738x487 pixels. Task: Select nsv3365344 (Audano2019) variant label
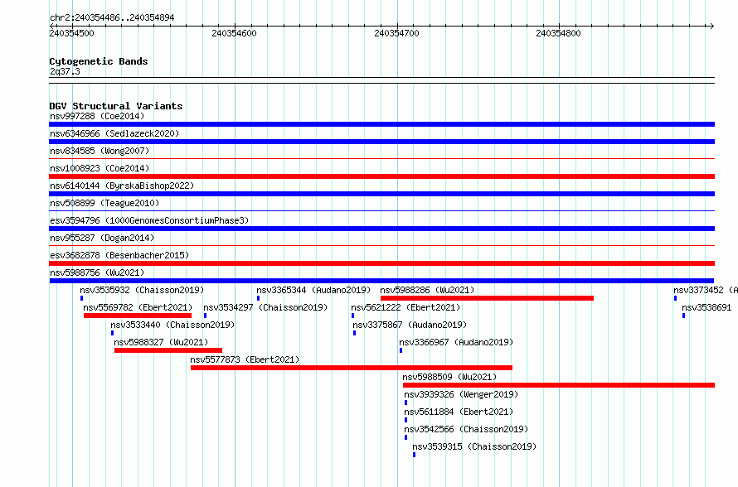313,290
